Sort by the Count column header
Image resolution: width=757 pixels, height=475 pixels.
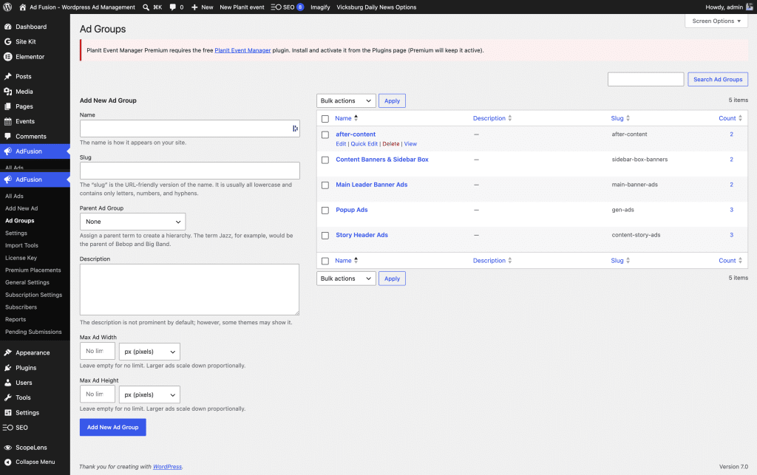[x=730, y=118]
